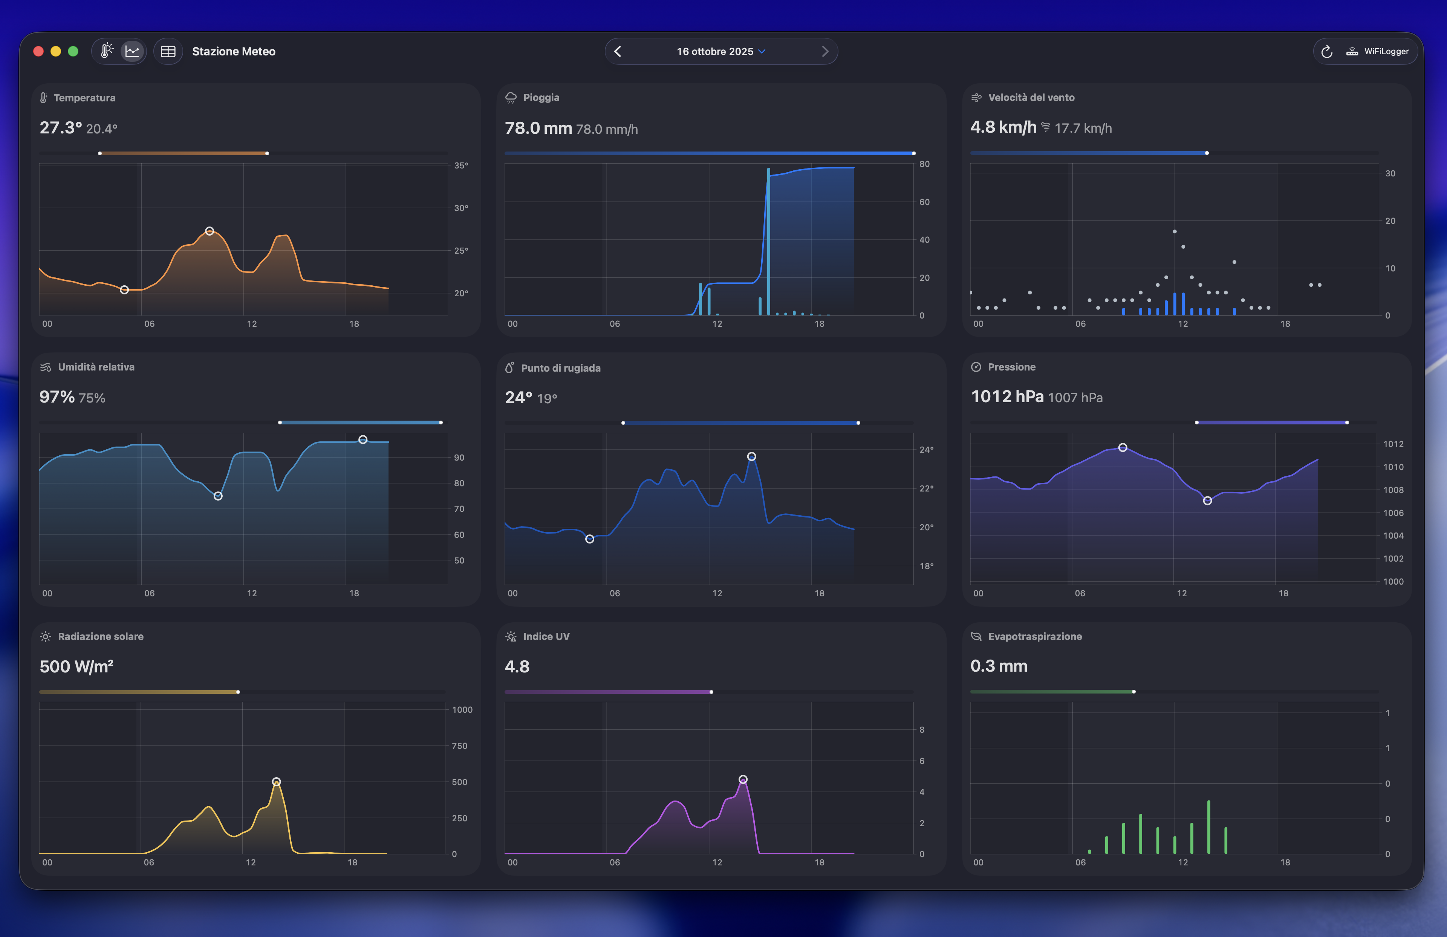Click the Evapotraspirazione leaf icon
The width and height of the screenshot is (1447, 937).
point(976,637)
